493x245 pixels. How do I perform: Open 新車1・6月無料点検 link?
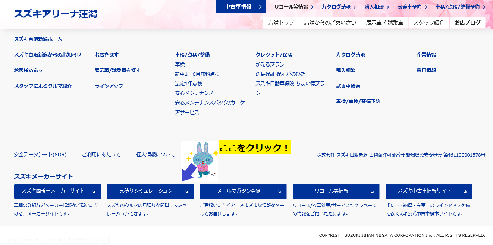[x=198, y=74]
